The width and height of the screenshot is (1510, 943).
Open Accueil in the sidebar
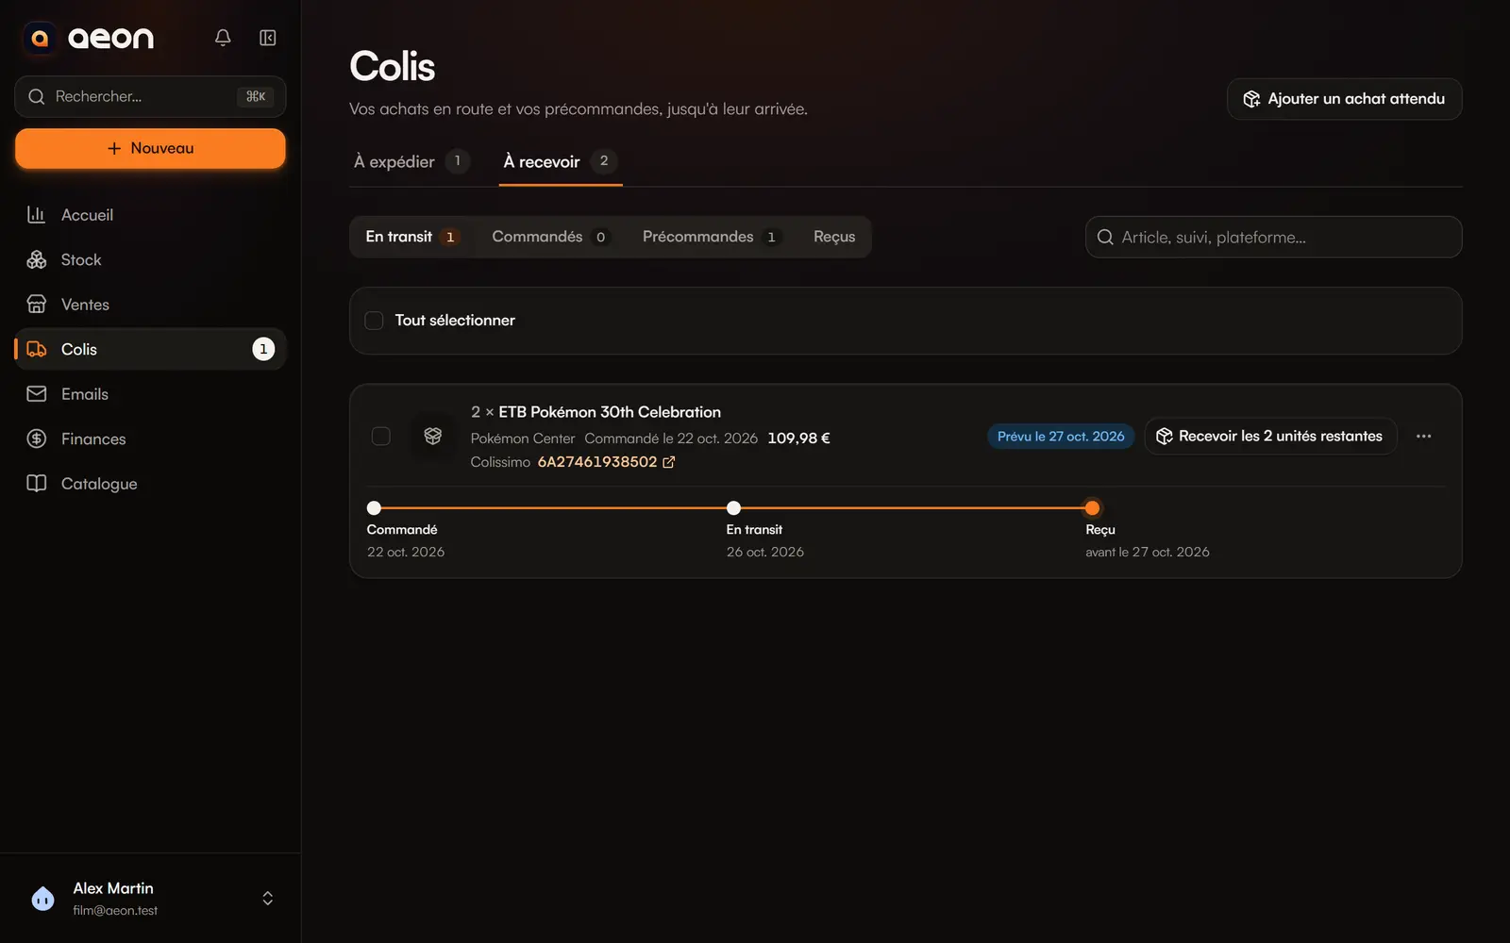click(x=150, y=215)
